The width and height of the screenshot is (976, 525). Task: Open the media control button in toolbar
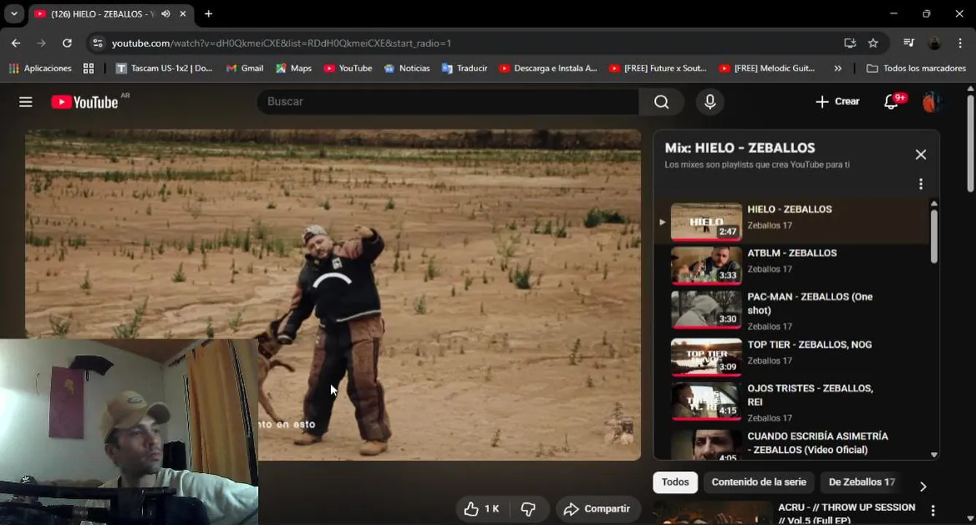tap(908, 43)
